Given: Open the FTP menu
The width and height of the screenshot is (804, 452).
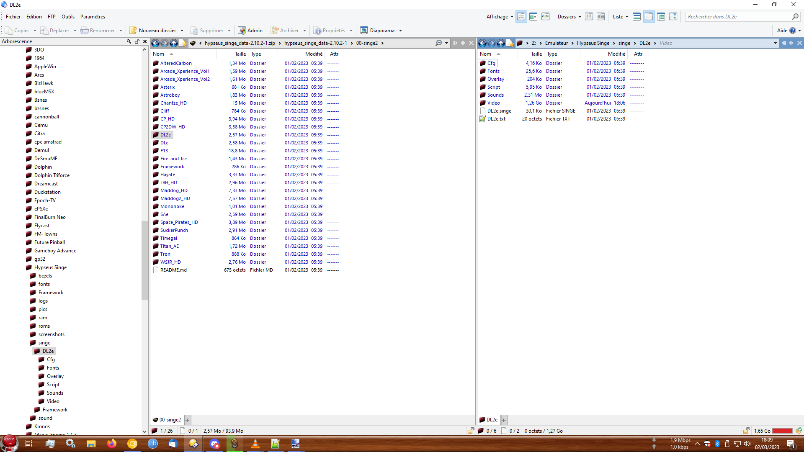Looking at the screenshot, I should coord(52,17).
